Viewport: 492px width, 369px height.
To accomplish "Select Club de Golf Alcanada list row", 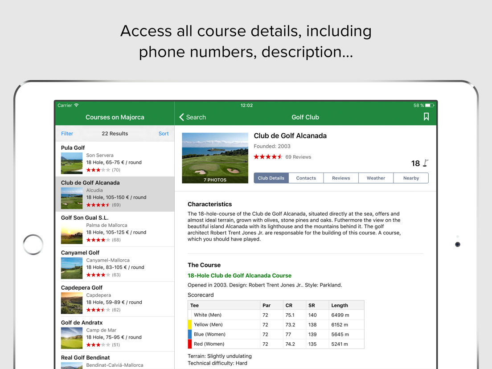I will [115, 194].
